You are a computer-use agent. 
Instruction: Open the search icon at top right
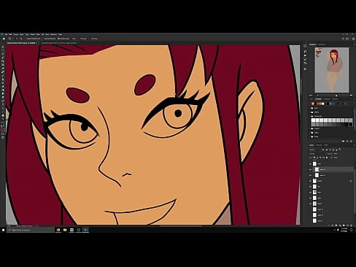click(343, 39)
